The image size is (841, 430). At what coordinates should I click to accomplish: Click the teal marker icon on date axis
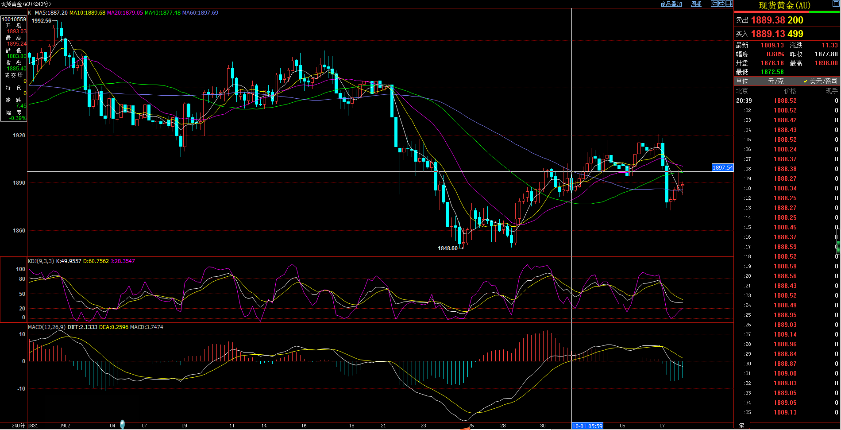(x=123, y=425)
